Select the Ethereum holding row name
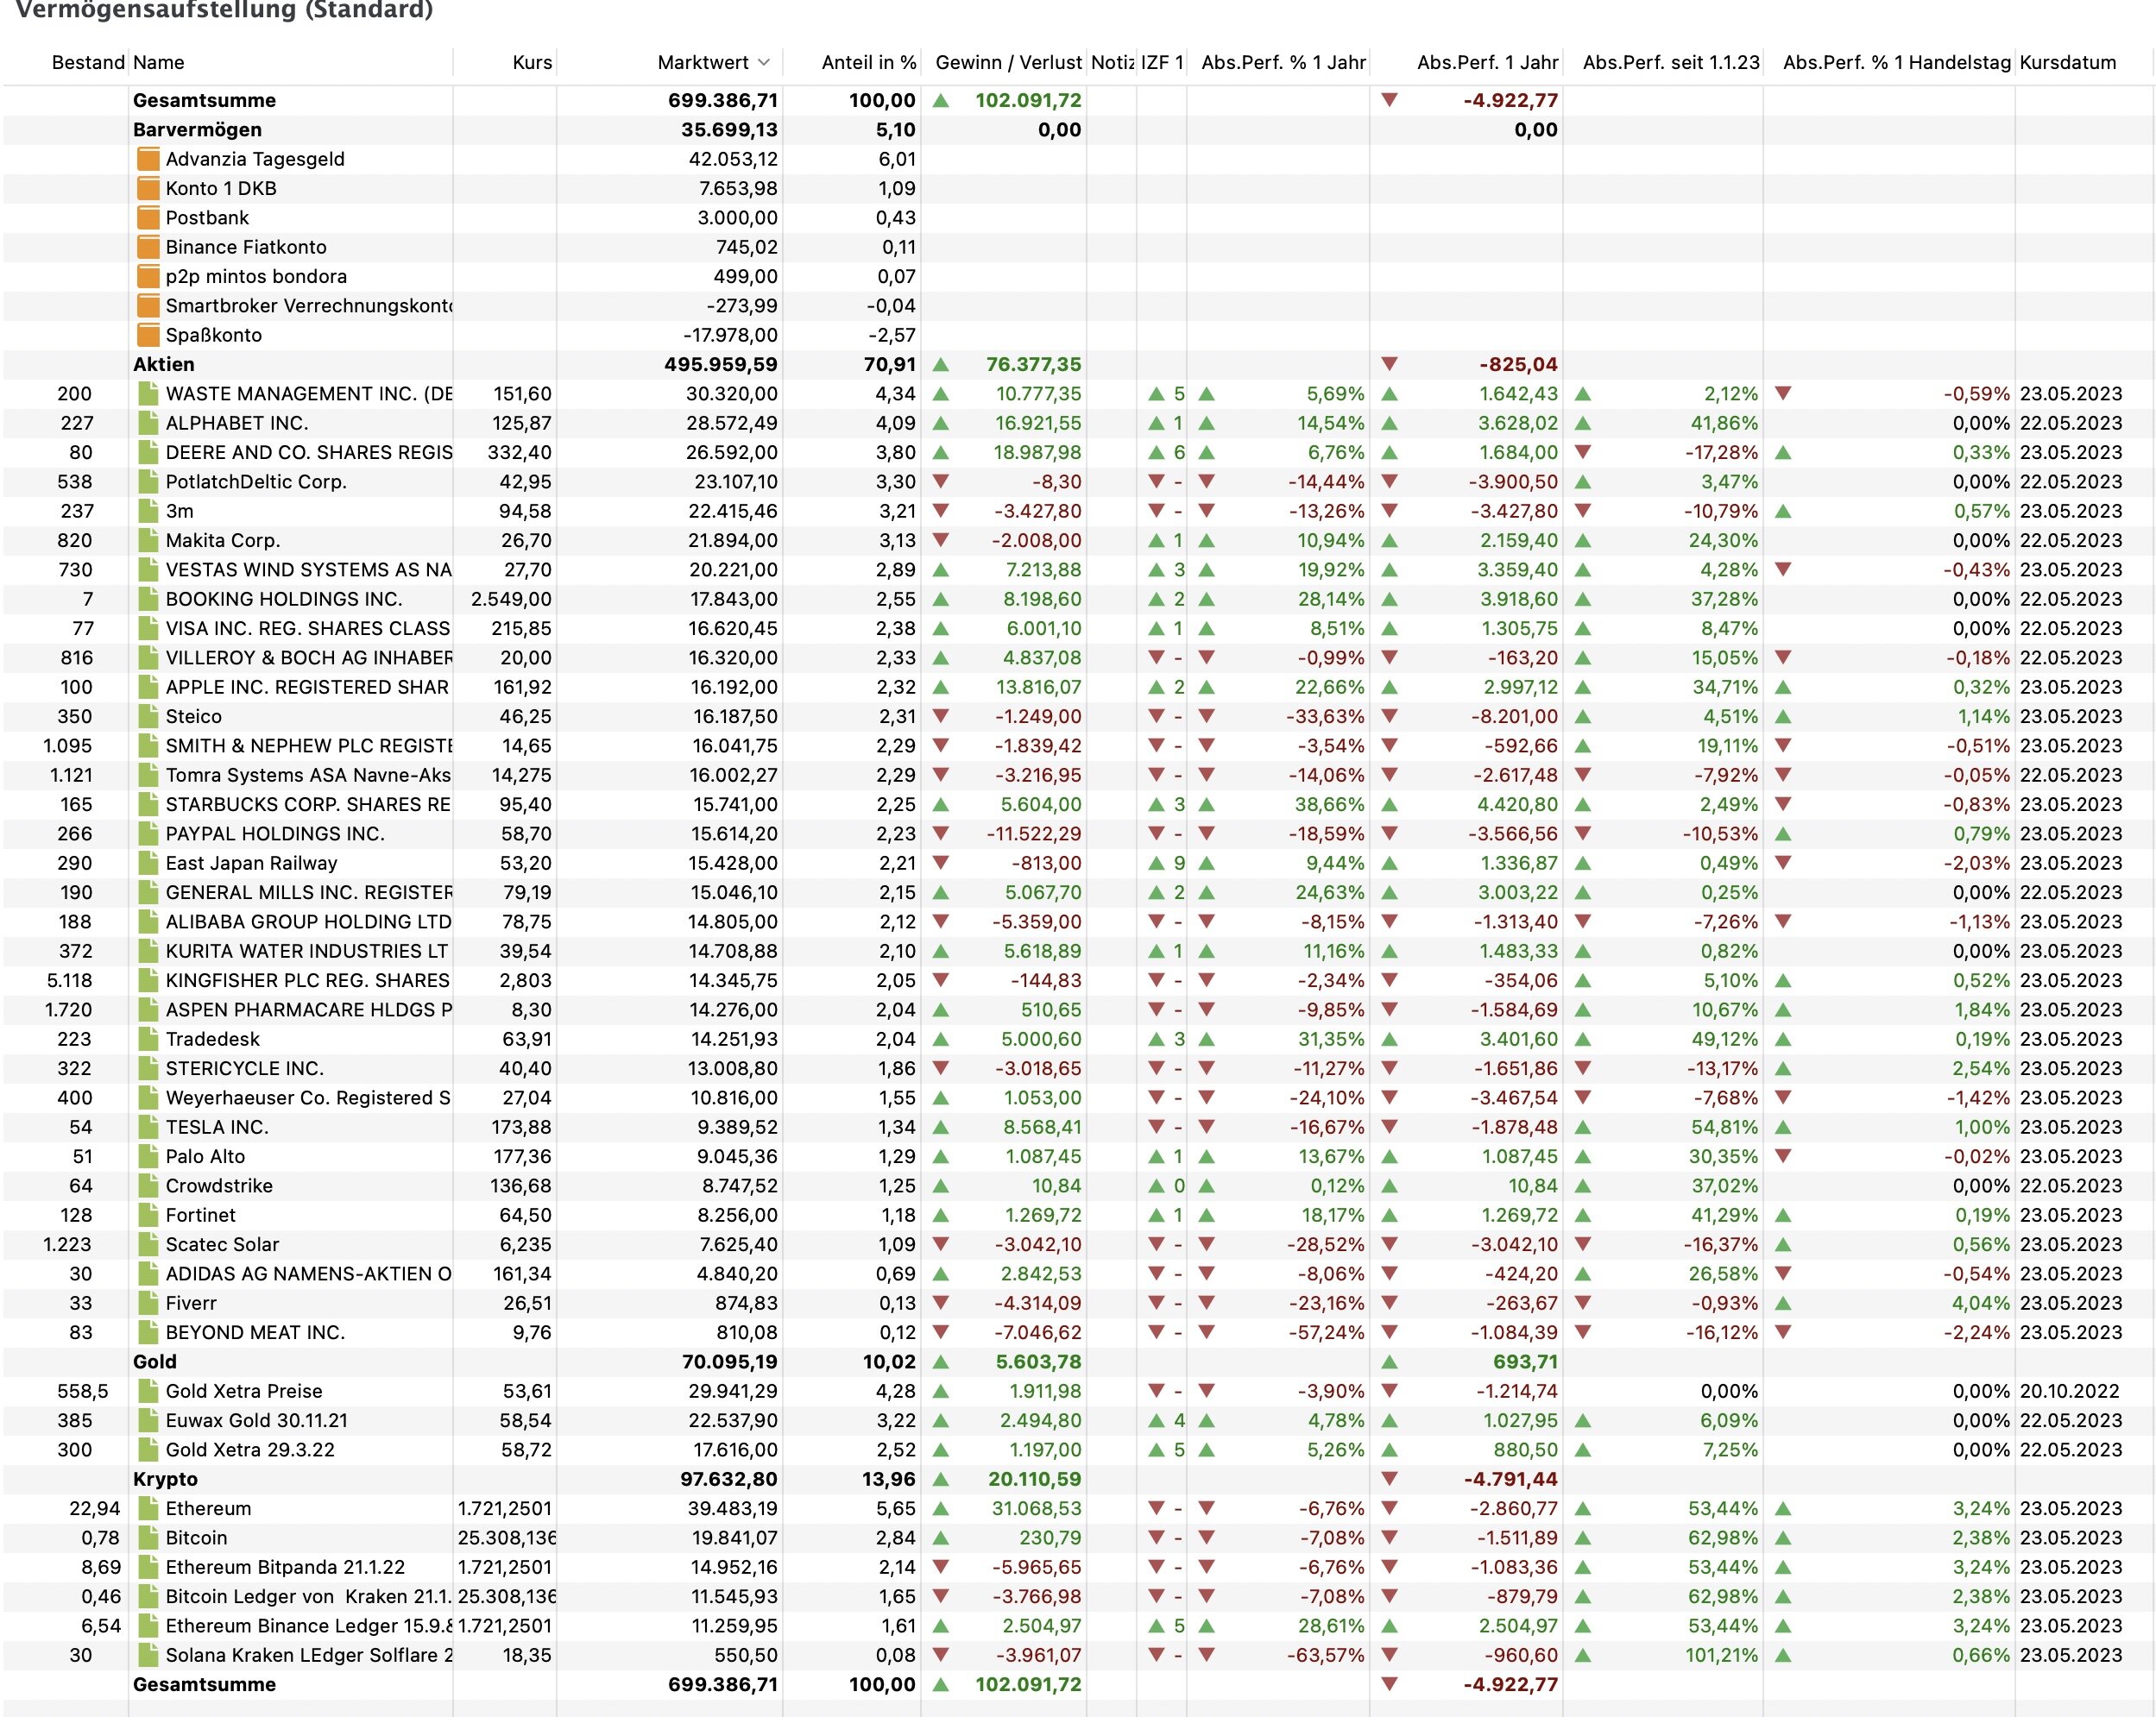Screen dimensions: 2156x1717 [208, 1509]
